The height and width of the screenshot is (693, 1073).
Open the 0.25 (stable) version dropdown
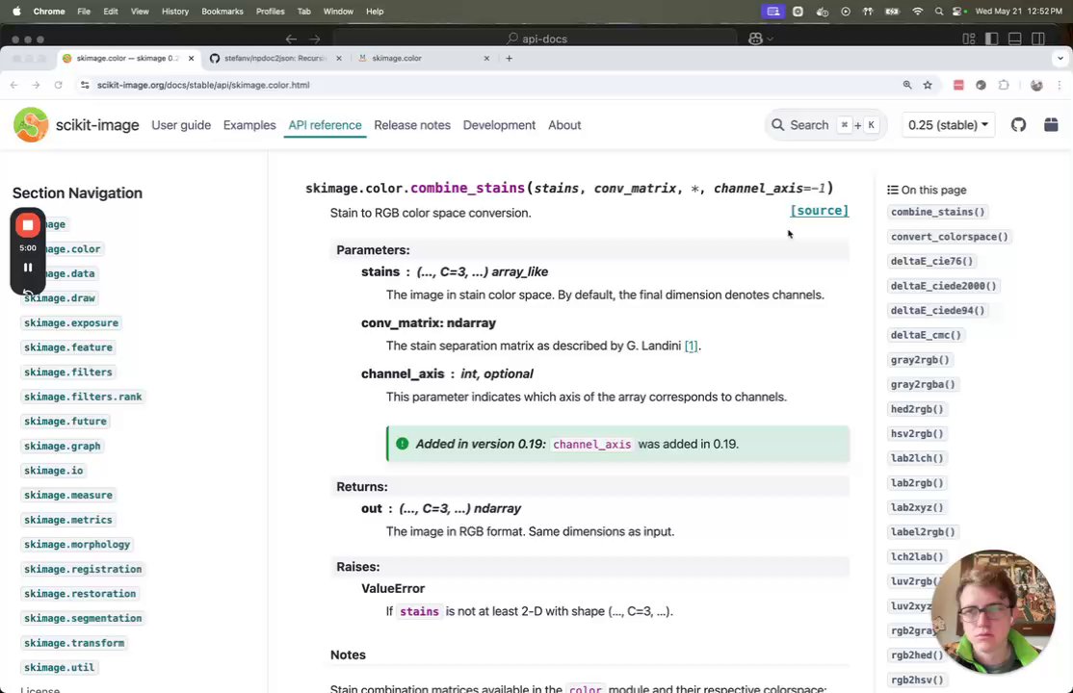(949, 125)
